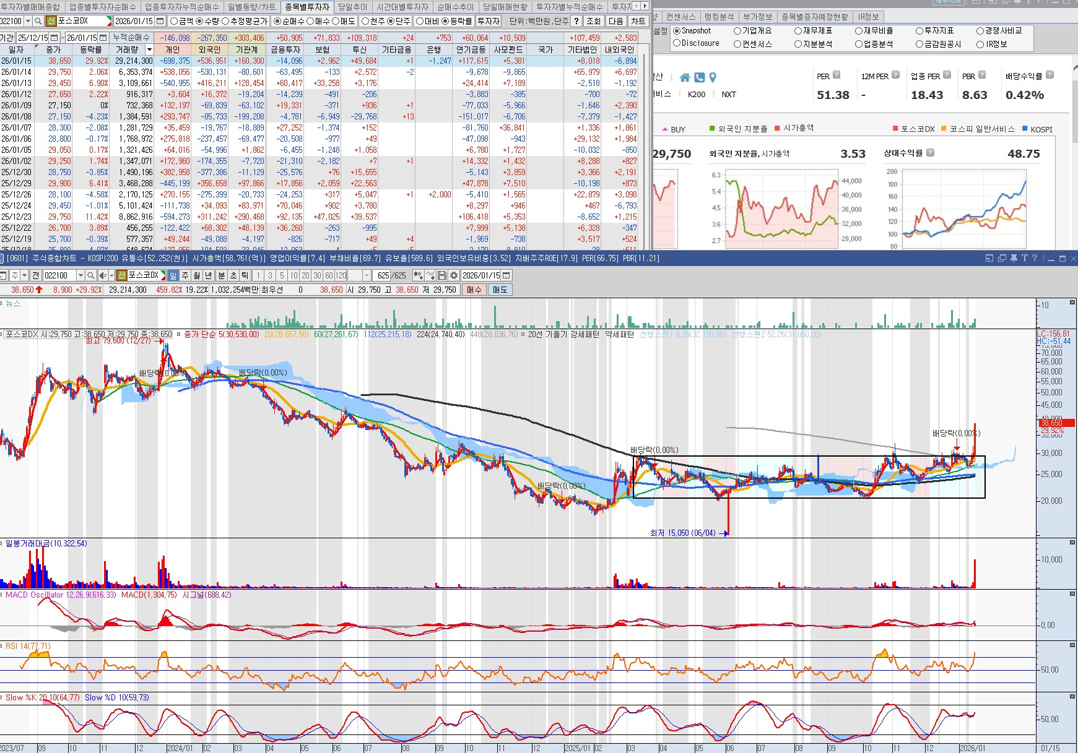Click the KOSPI blue legend swatch
The height and width of the screenshot is (753, 1078).
(x=1025, y=129)
